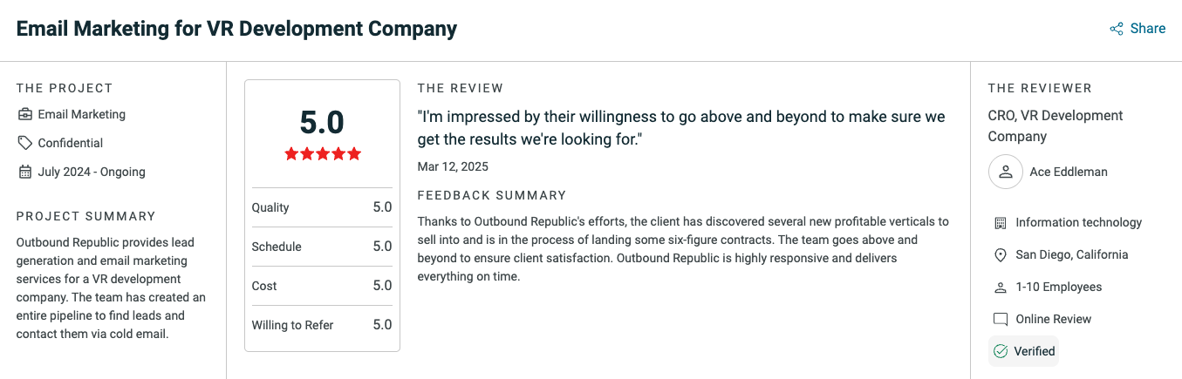The height and width of the screenshot is (379, 1182).
Task: Click the price tag icon beside Confidential
Action: 25,143
